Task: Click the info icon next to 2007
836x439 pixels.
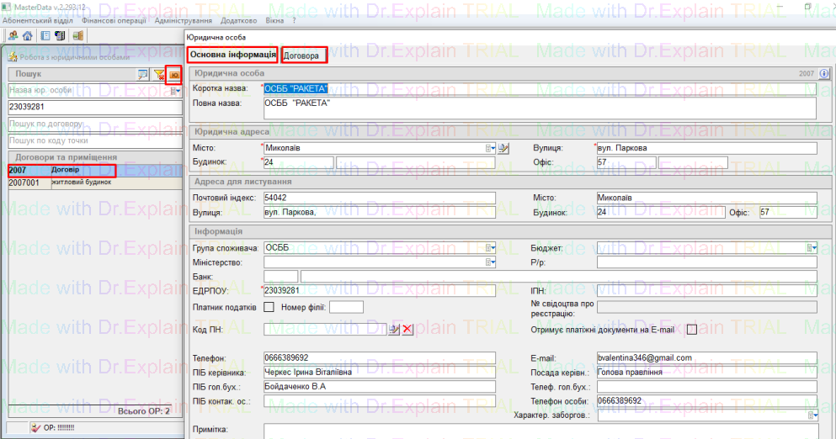Action: [x=824, y=74]
